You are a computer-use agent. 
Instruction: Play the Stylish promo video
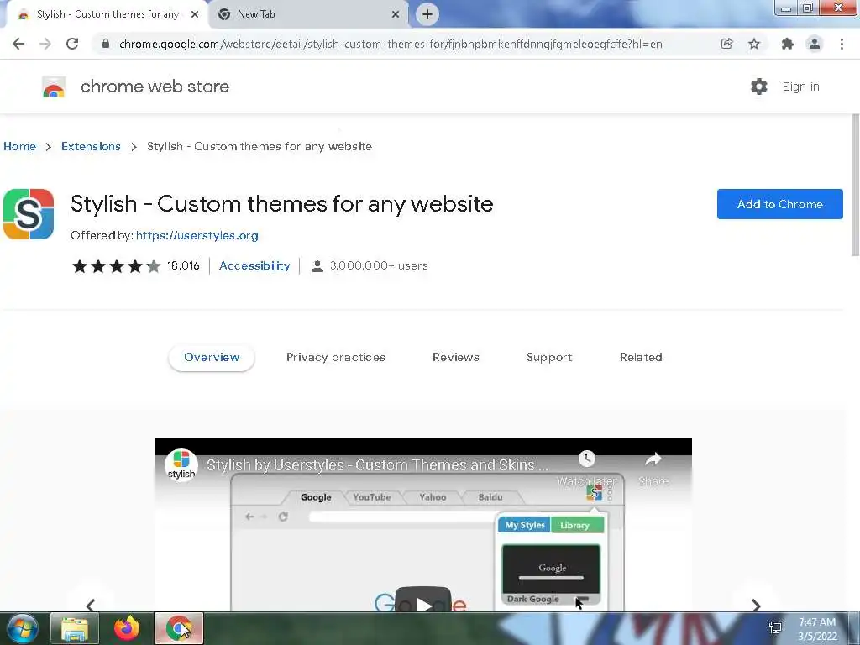[x=423, y=601]
